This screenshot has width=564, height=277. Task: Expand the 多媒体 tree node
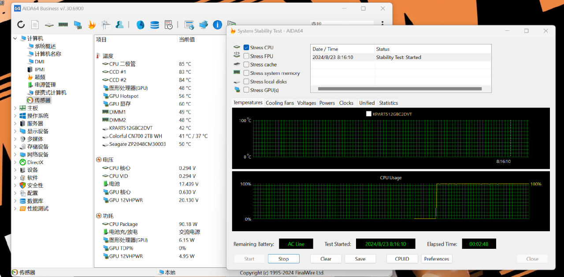(x=15, y=139)
